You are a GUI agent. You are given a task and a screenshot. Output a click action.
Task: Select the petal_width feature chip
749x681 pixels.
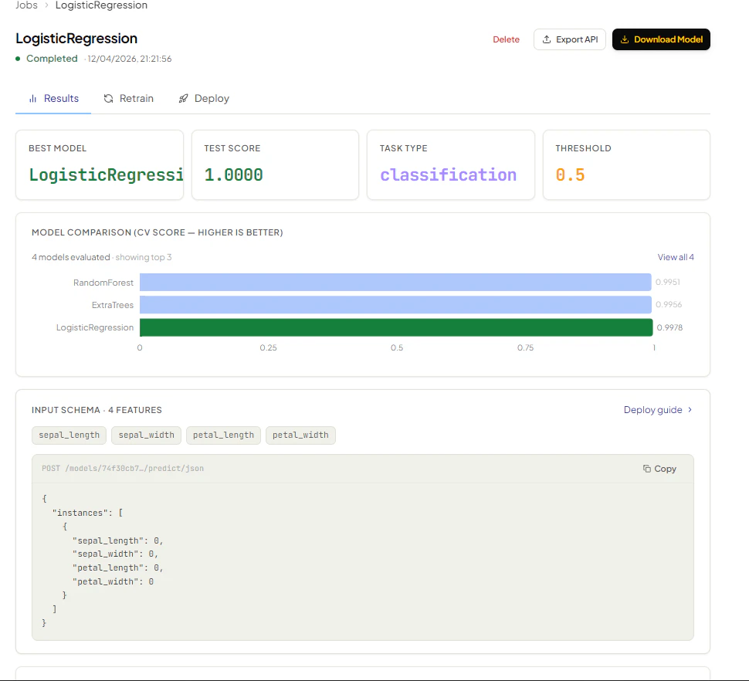coord(300,435)
